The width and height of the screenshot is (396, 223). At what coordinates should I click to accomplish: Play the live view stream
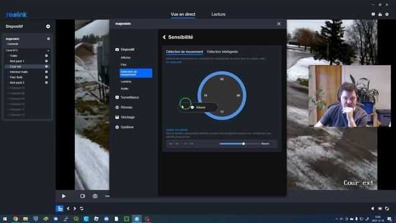pyautogui.click(x=64, y=196)
